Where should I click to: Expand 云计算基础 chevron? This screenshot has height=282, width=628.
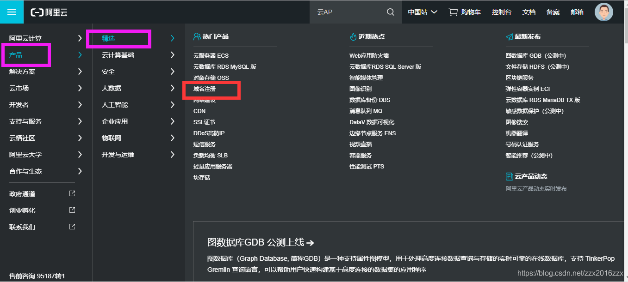pos(173,55)
